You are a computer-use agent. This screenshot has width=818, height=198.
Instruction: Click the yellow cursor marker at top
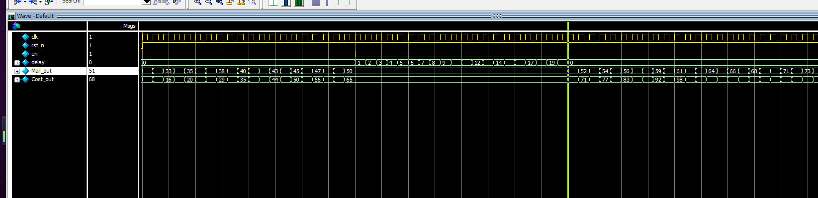[568, 25]
